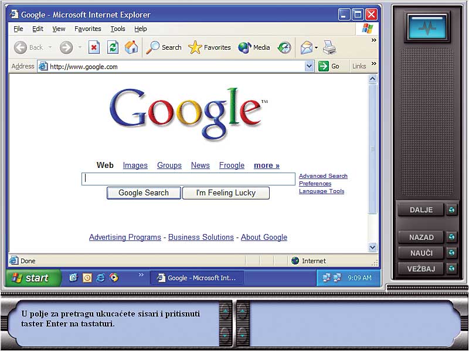469x351 pixels.
Task: Launch Internet Explorer from Quick Launch
Action: coord(100,278)
